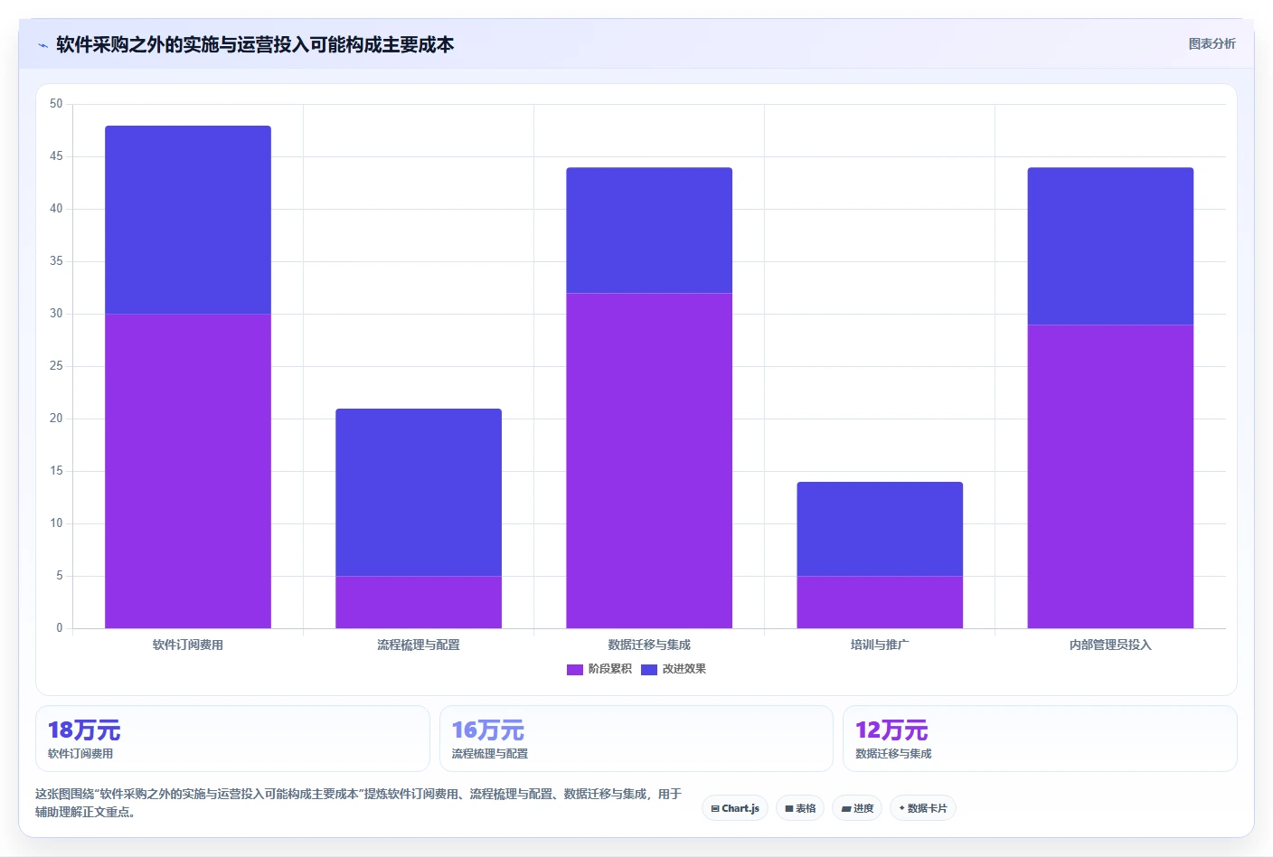Click the 流程梳理与配置 x-axis label
This screenshot has width=1273, height=857.
419,645
